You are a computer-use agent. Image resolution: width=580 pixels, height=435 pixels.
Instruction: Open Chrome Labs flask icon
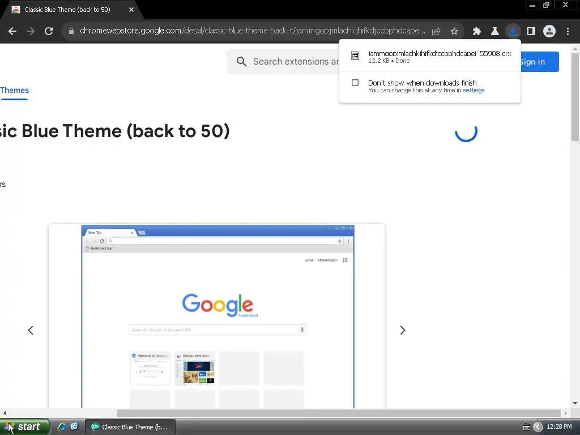[495, 31]
